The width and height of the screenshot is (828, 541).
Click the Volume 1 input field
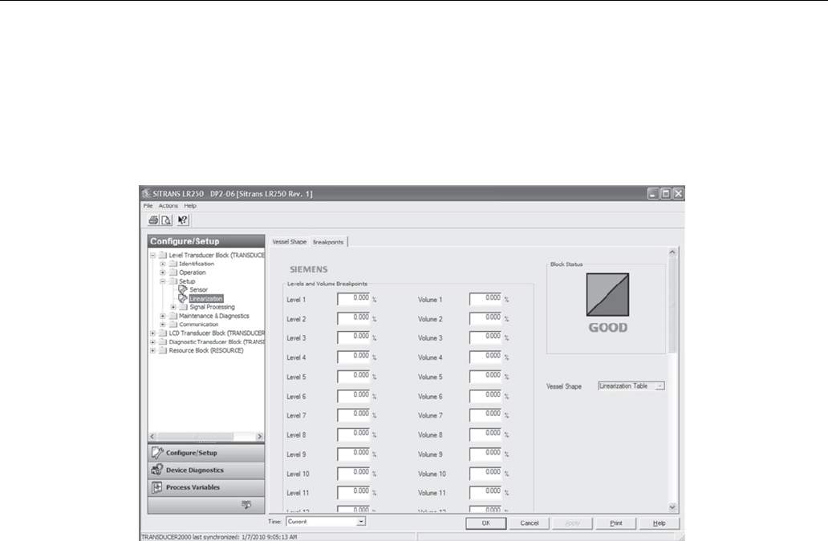coord(485,299)
